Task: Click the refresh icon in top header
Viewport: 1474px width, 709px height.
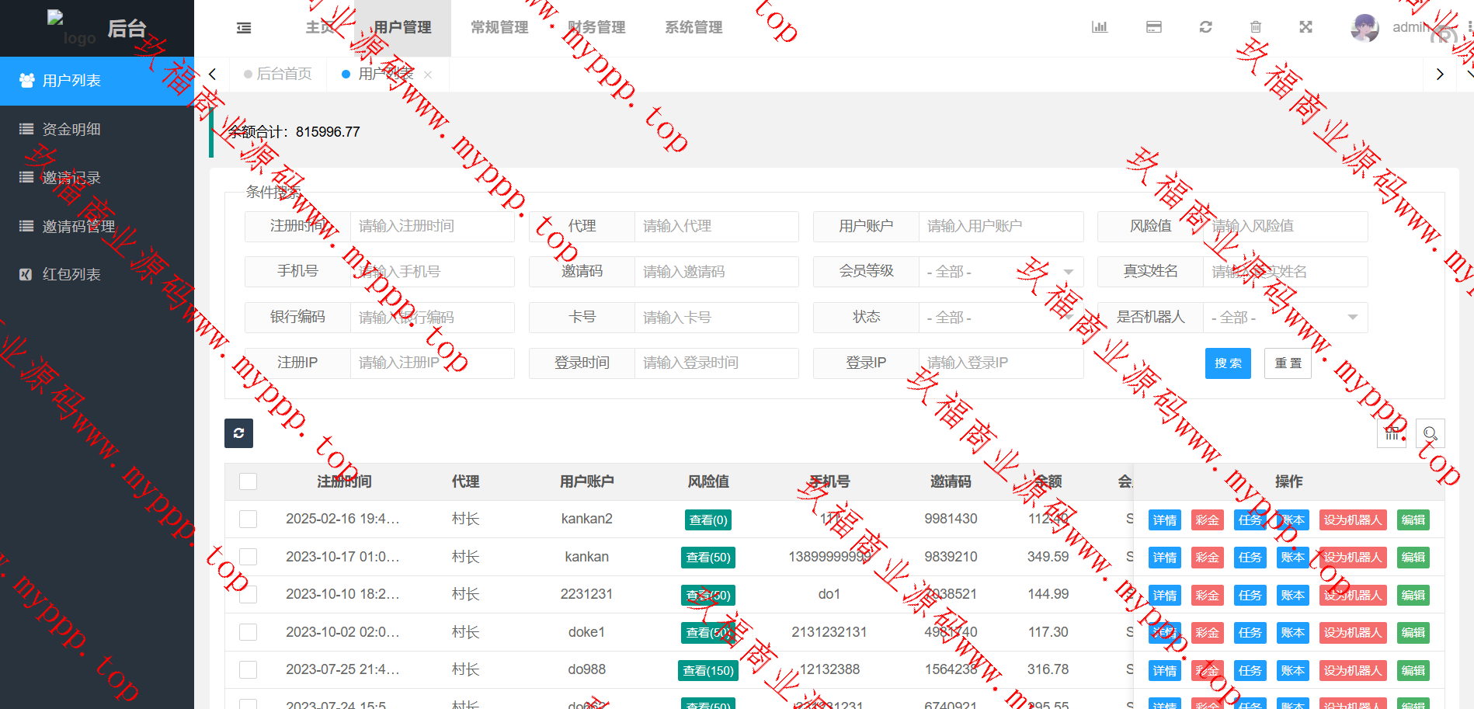Action: 1205,27
